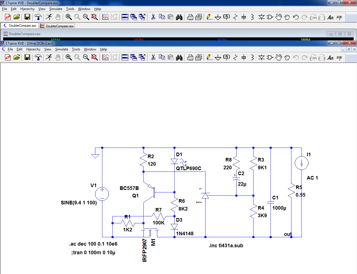357x274 pixels.
Task: Click Zoom In magnifier in UltraLDO8v3 toolbar
Action: (69, 57)
